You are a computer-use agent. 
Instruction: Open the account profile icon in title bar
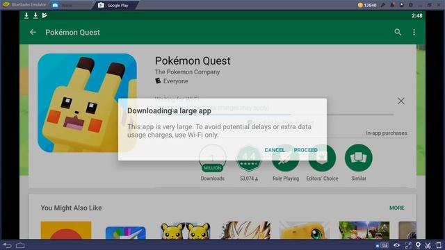(x=402, y=5)
